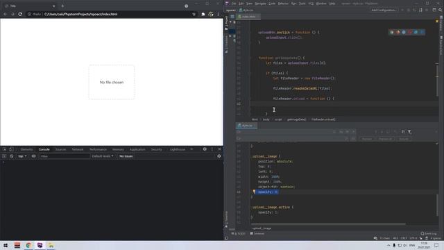Viewport: 444px width, 250px height.
Task: Toggle filter search results funnel icon
Action: pos(409,132)
